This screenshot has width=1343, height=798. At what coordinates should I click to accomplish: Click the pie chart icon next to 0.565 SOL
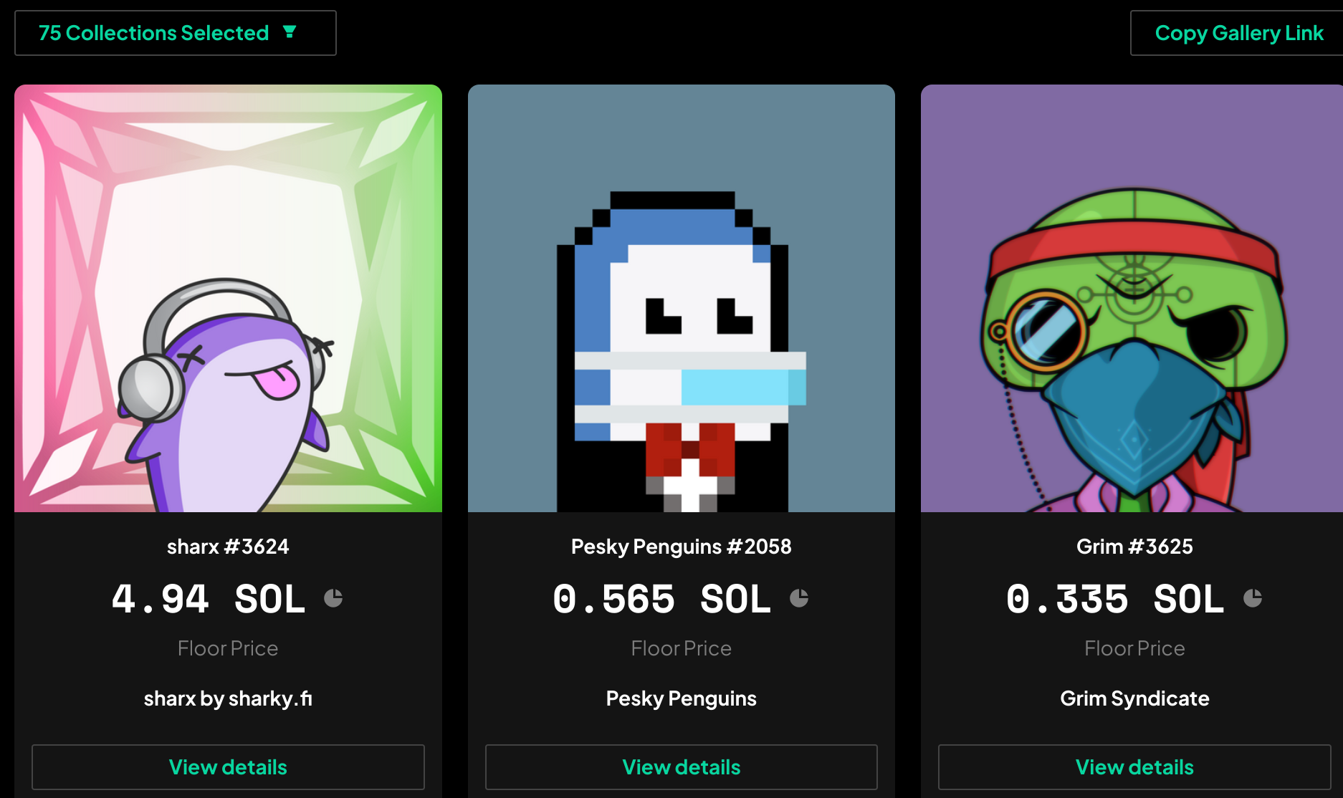(799, 598)
